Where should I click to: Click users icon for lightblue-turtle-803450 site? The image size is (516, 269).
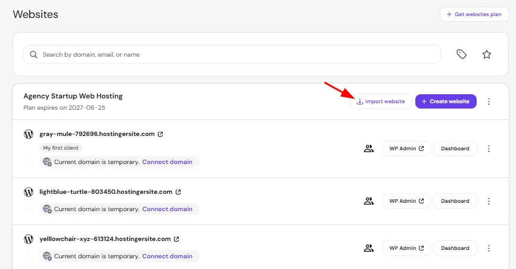click(x=369, y=201)
